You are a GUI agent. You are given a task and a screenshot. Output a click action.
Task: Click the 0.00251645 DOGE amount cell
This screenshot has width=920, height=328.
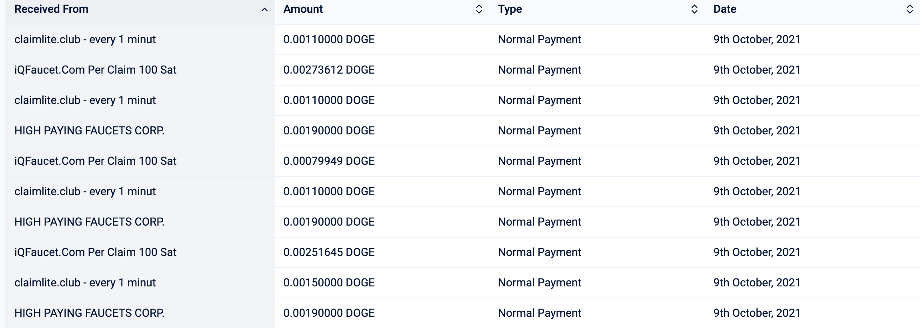(329, 252)
